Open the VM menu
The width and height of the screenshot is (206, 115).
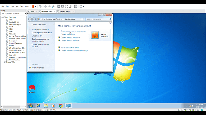tap(17, 6)
